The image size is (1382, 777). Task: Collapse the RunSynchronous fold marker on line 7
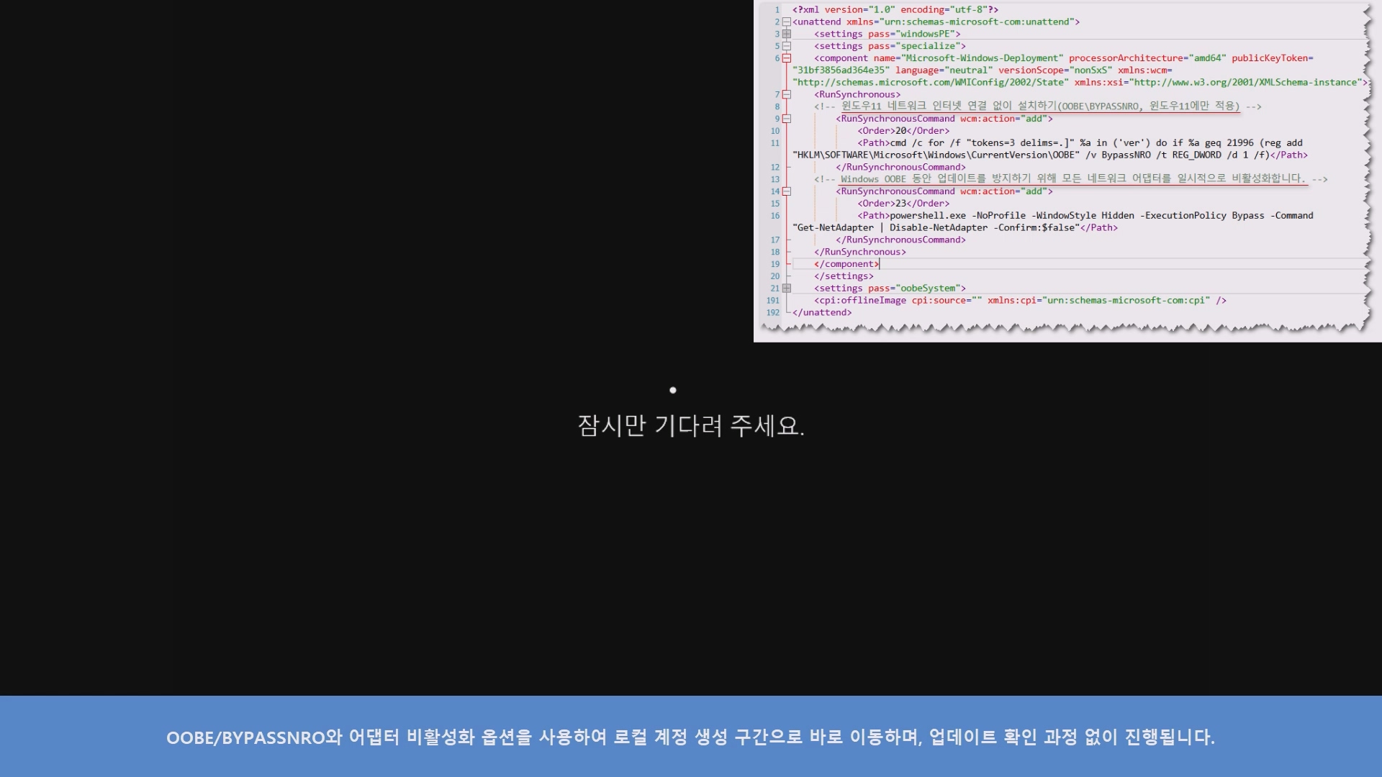[787, 94]
